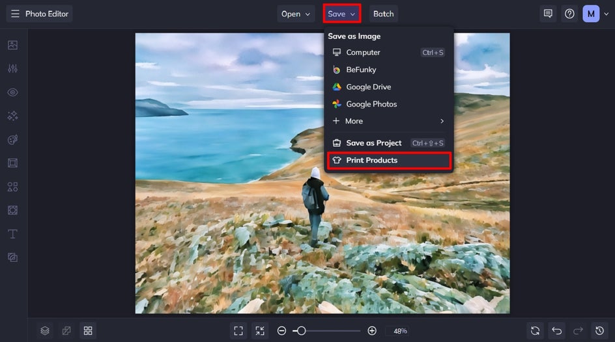Open the Touch Up eye icon
Image resolution: width=615 pixels, height=342 pixels.
[12, 92]
